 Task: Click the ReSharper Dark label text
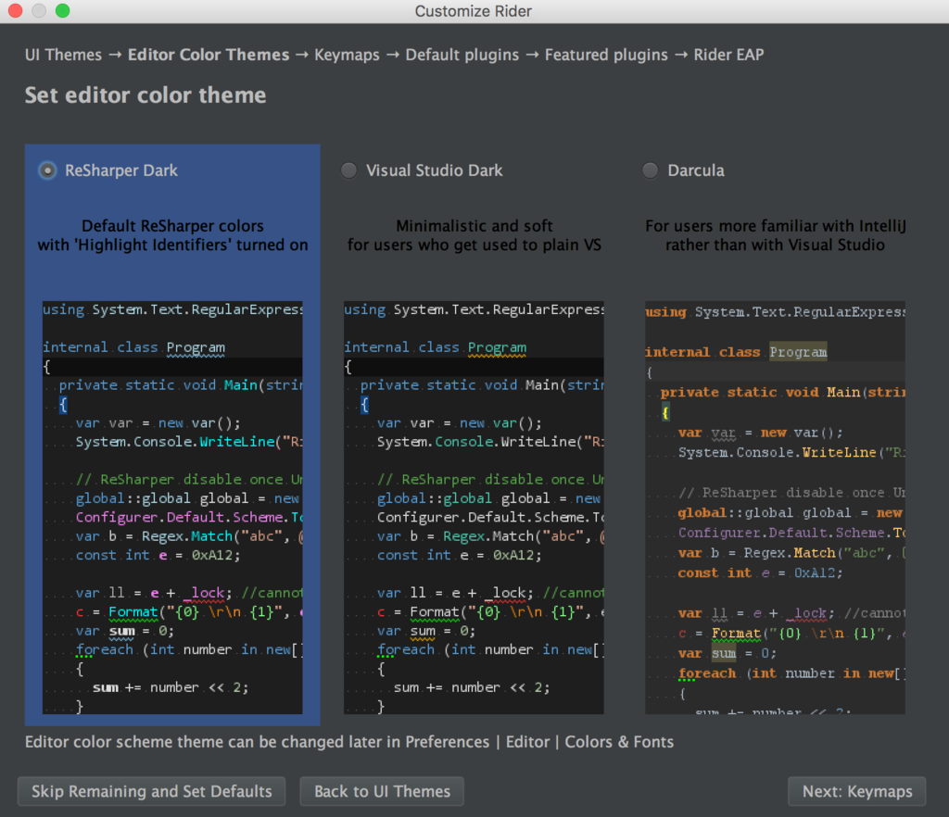click(121, 170)
